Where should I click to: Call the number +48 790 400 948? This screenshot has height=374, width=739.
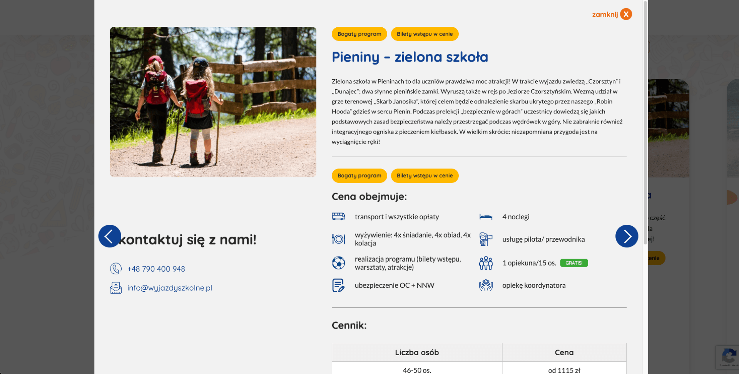pos(156,269)
